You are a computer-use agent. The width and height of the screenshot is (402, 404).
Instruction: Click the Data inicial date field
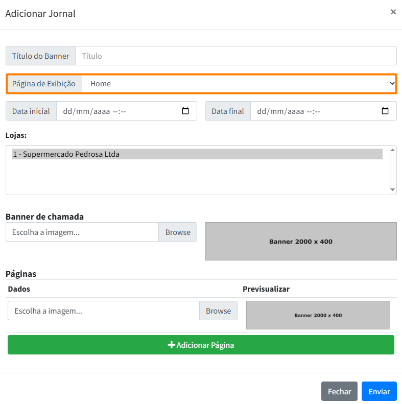tap(117, 111)
